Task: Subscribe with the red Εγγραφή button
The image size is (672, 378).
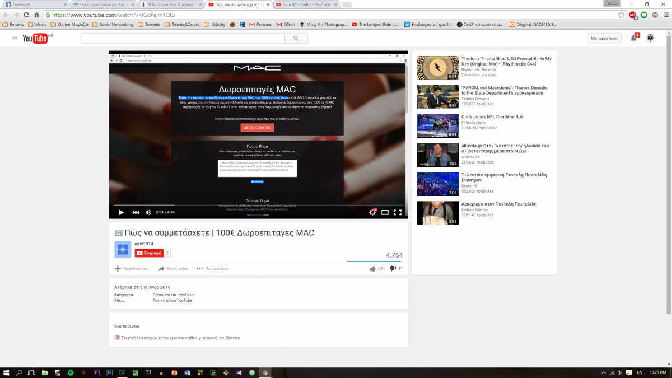Action: (149, 253)
